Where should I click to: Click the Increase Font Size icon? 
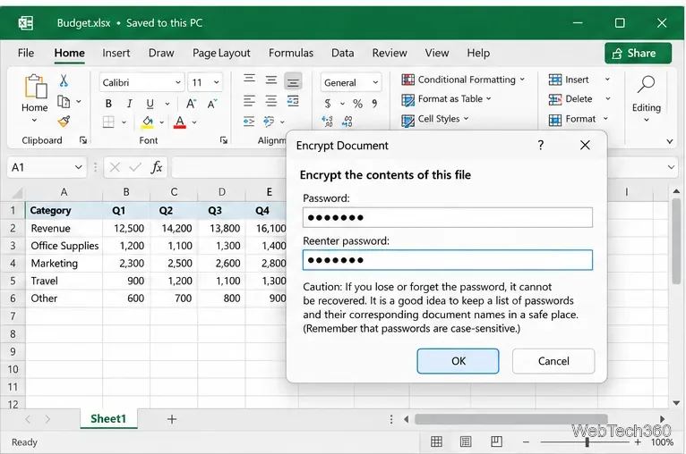click(x=191, y=104)
